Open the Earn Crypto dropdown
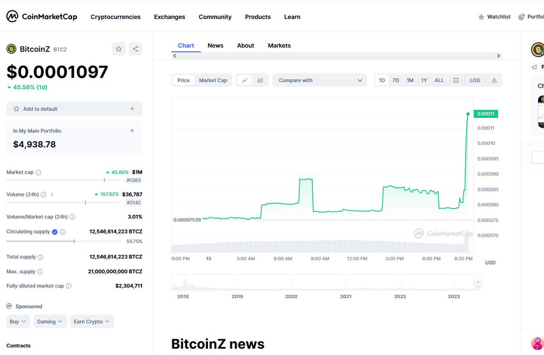 [92, 321]
